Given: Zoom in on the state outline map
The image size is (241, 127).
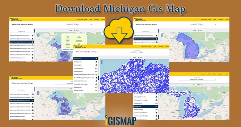Looking at the screenshot, I should coord(162,34).
